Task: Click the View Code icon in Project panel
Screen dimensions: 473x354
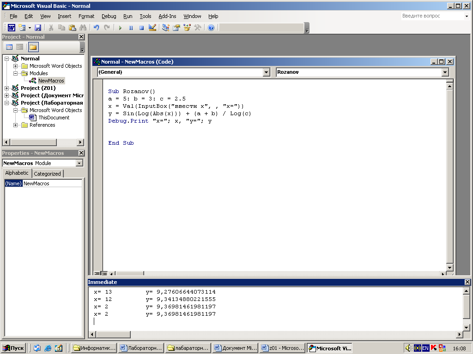Action: tap(9, 47)
